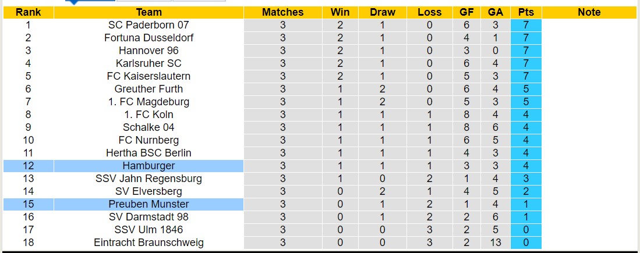Image resolution: width=640 pixels, height=253 pixels.
Task: Open Schalke 04 team entry
Action: pos(148,127)
